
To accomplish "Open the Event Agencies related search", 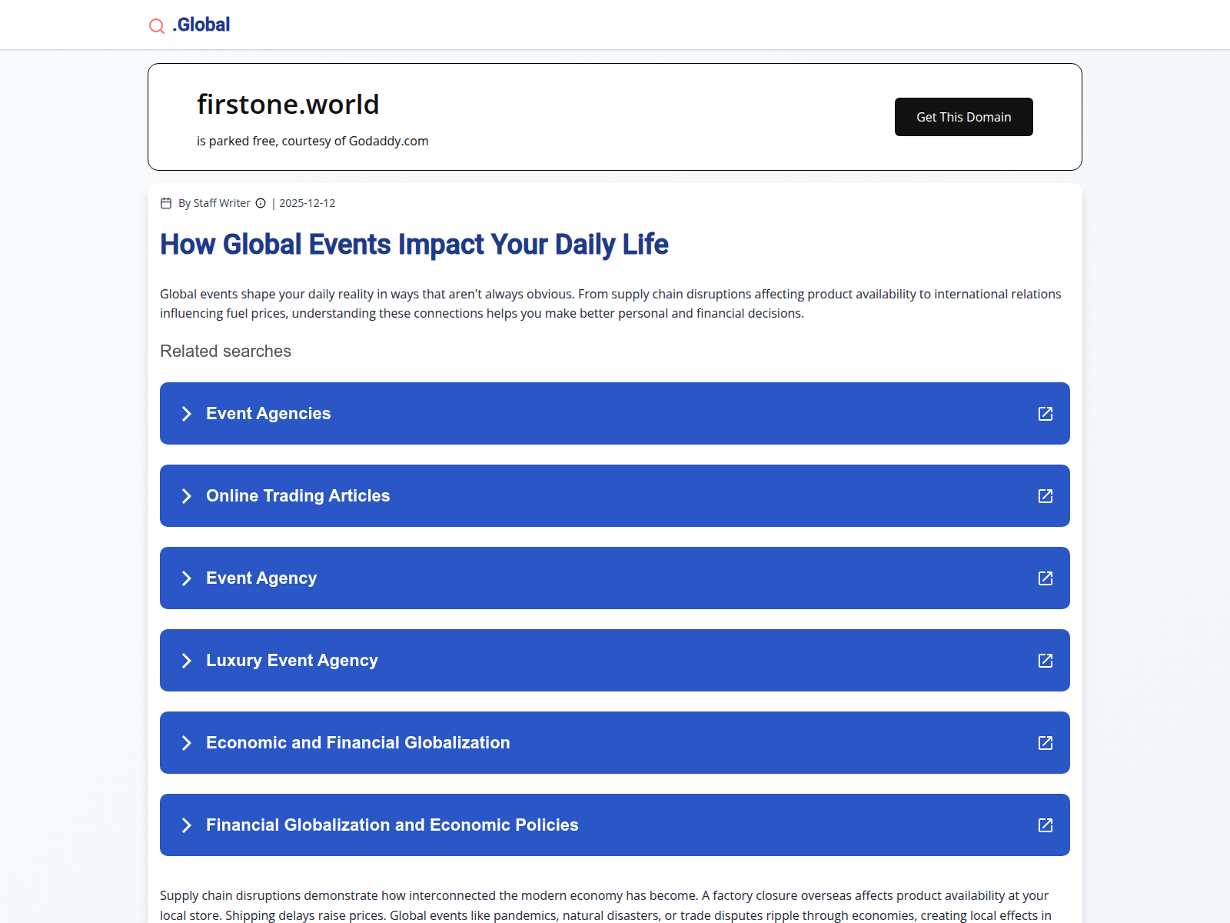I will coord(615,413).
